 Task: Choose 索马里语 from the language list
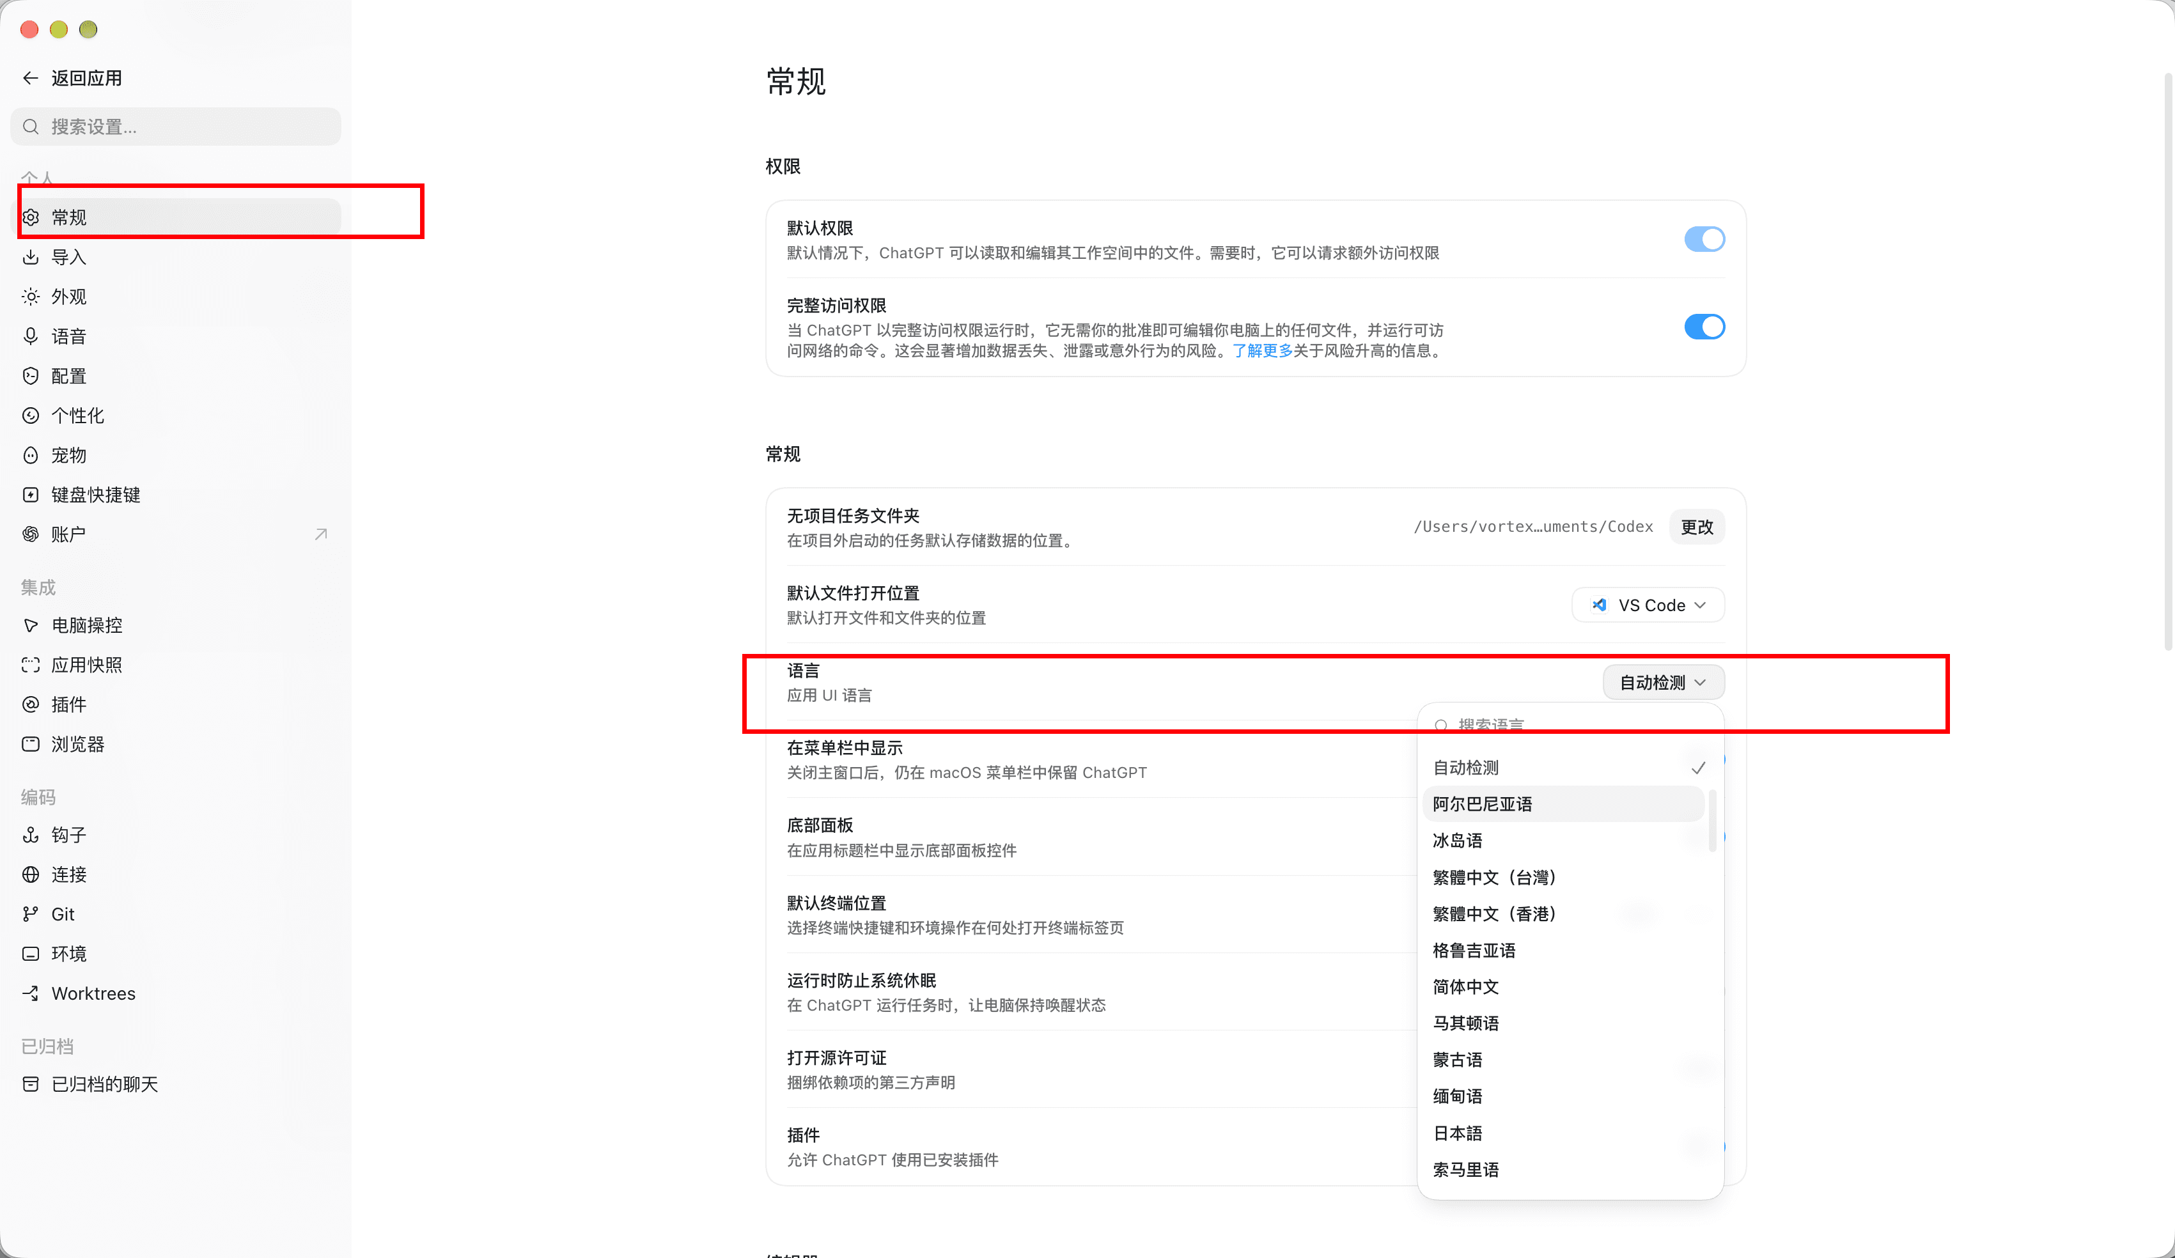(x=1563, y=1170)
